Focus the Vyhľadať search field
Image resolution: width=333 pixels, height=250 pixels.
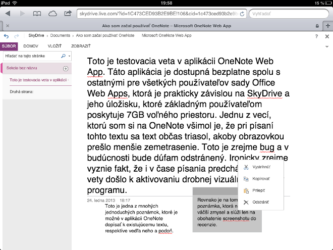click(289, 14)
